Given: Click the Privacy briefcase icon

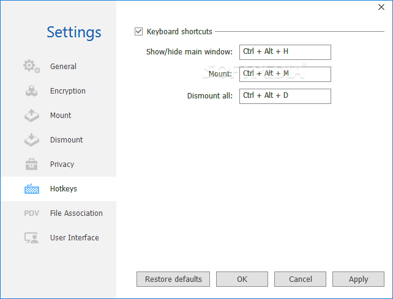Looking at the screenshot, I should point(31,164).
